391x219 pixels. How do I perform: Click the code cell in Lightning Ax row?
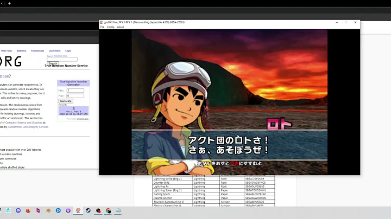260,186
